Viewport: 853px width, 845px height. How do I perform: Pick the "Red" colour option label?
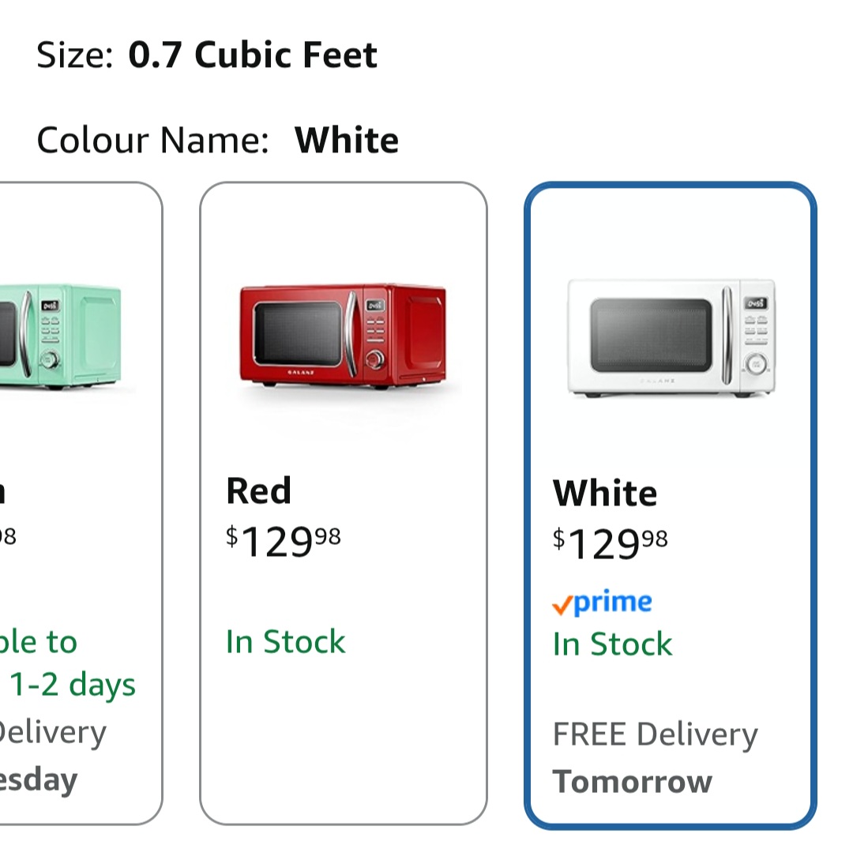point(258,490)
